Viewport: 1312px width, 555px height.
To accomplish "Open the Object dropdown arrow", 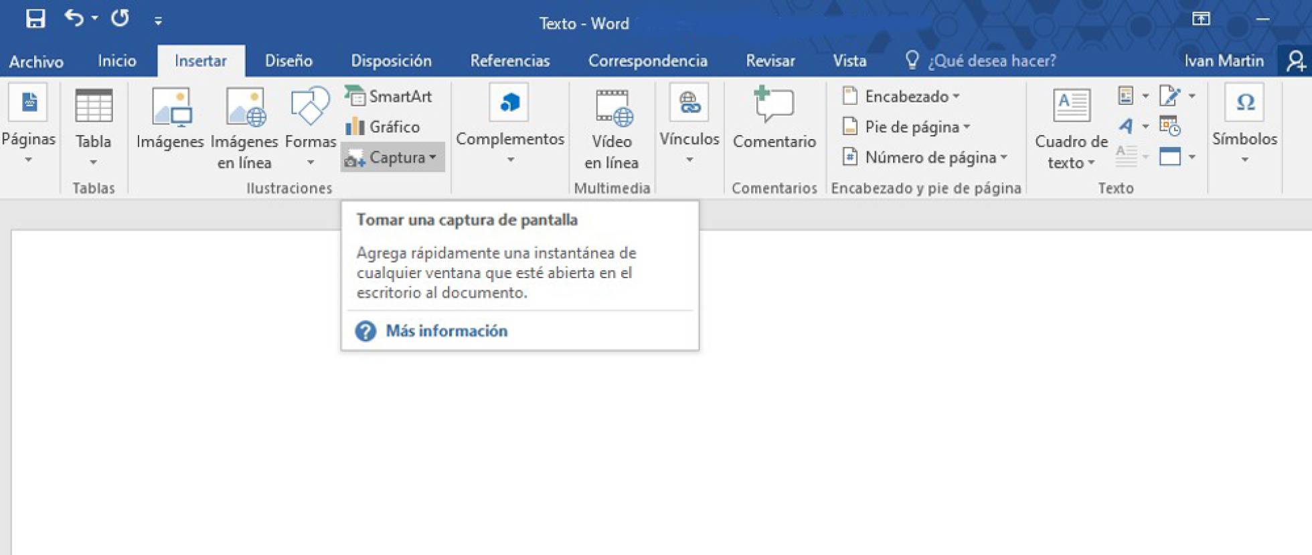I will [1192, 157].
